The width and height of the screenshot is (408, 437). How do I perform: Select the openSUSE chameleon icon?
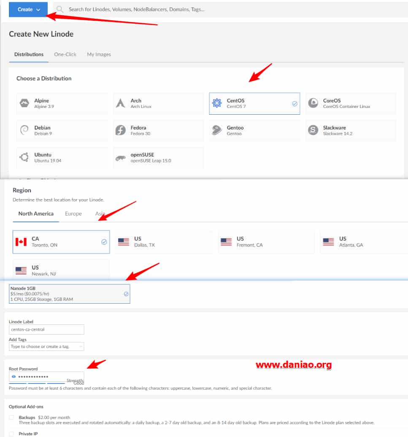[x=120, y=158]
